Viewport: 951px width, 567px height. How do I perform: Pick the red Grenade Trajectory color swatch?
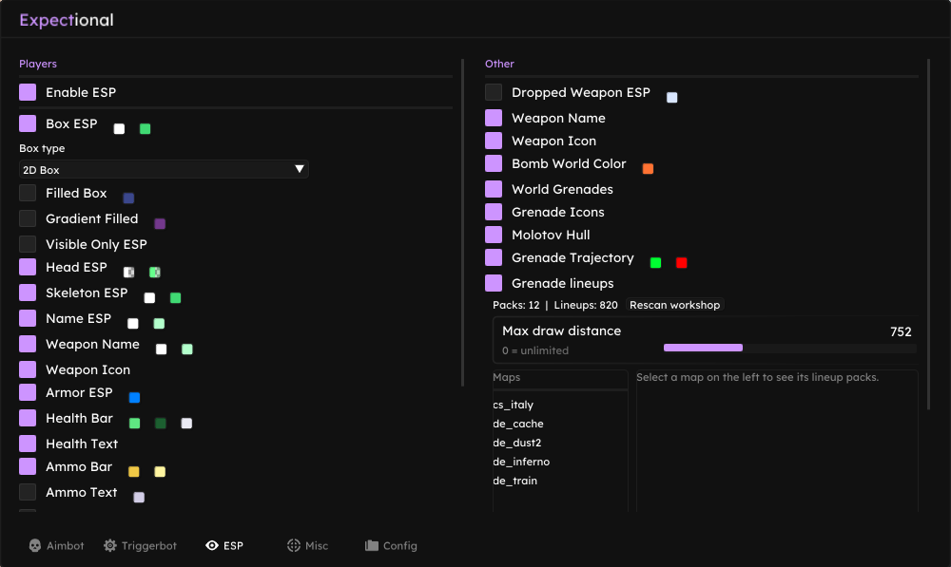[681, 262]
